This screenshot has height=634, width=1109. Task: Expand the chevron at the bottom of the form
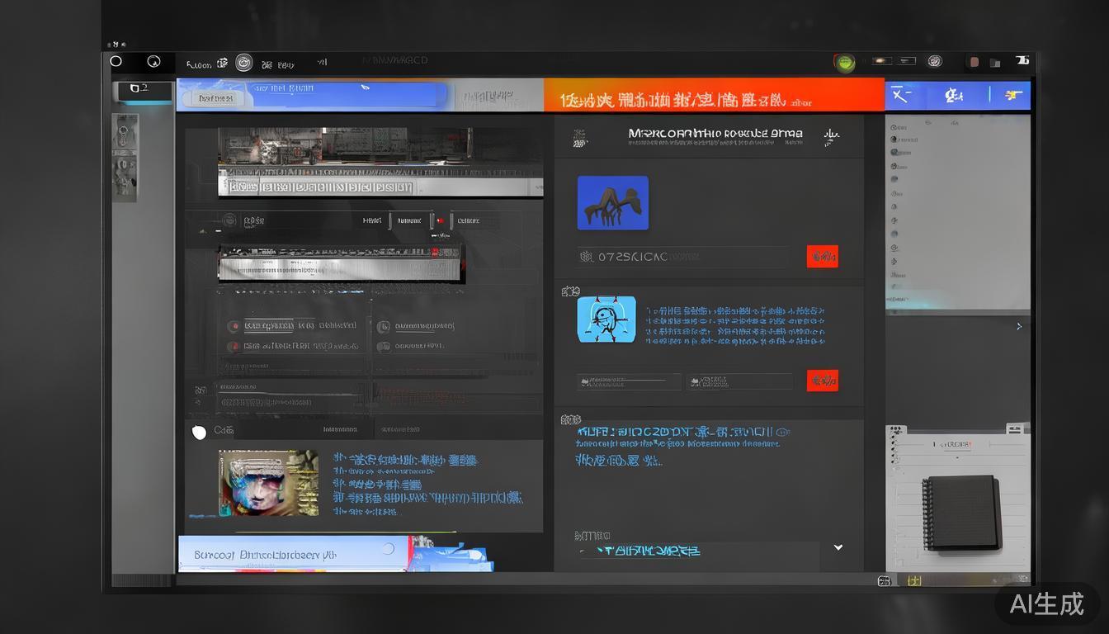point(838,547)
